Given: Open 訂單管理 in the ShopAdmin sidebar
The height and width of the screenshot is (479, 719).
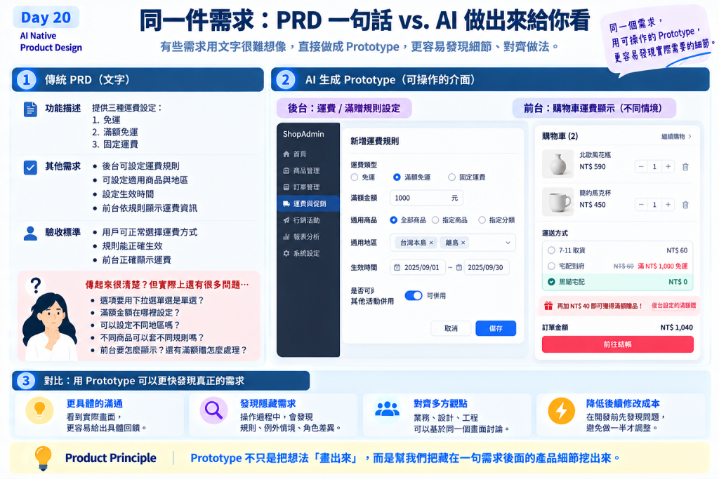Looking at the screenshot, I should point(308,187).
